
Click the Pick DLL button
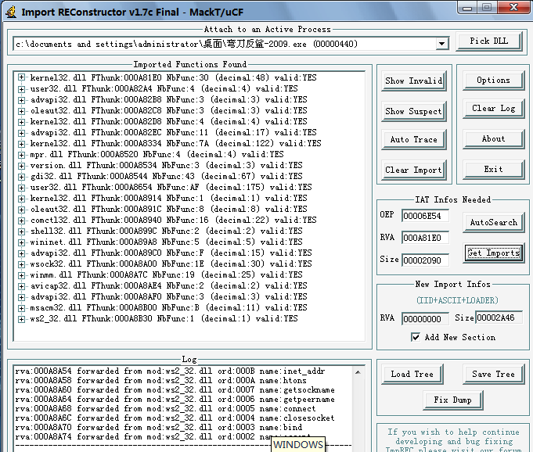[489, 41]
